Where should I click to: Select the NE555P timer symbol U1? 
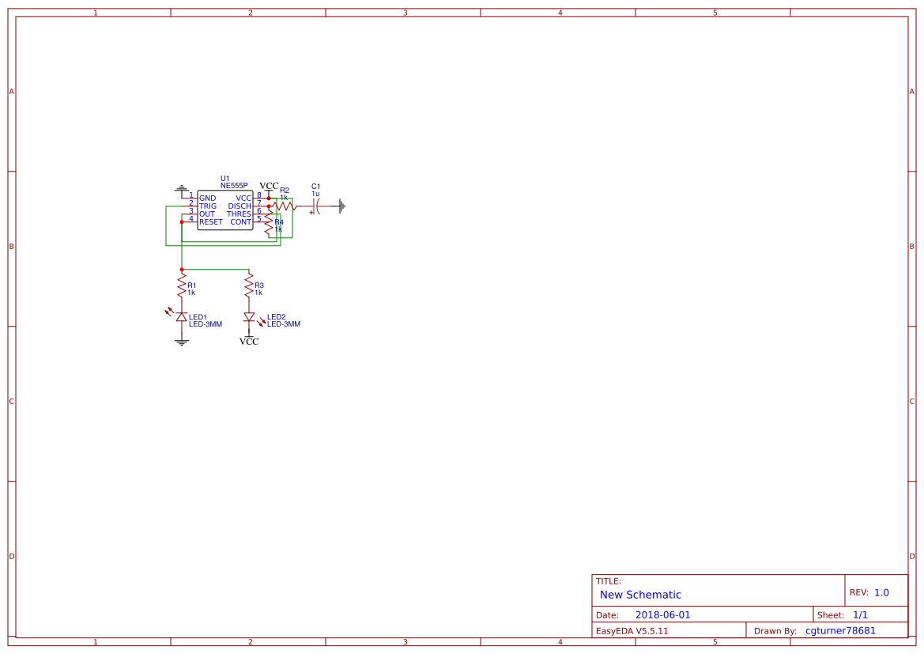(x=225, y=209)
